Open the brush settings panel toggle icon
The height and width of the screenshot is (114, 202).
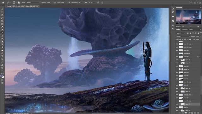tap(19, 3)
